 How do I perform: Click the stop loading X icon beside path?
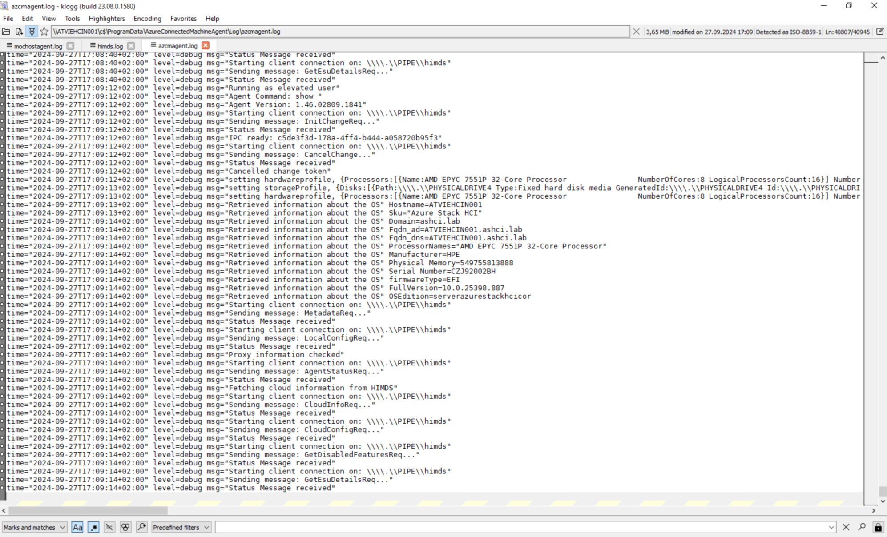pos(636,32)
